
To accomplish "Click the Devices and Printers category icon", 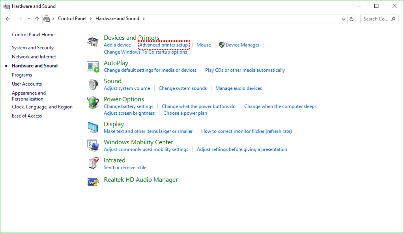I will 93,42.
